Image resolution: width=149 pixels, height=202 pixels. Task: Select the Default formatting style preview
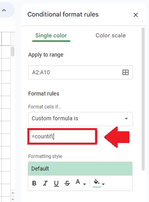[x=80, y=169]
